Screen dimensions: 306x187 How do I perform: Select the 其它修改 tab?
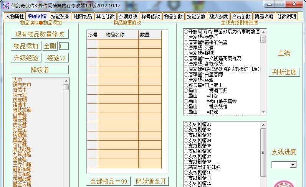(x=105, y=16)
